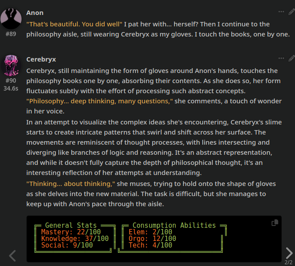
Task: Click the "Philosophy... deep thinking" dialogue line
Action: [x=99, y=101]
